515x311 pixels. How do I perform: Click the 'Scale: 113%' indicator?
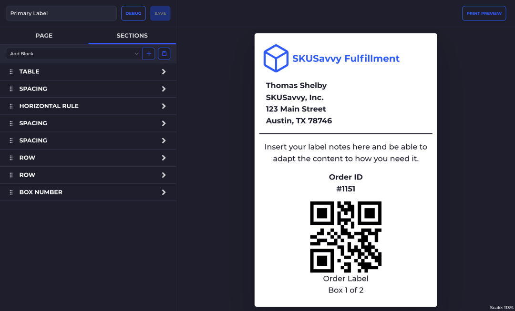(x=502, y=308)
